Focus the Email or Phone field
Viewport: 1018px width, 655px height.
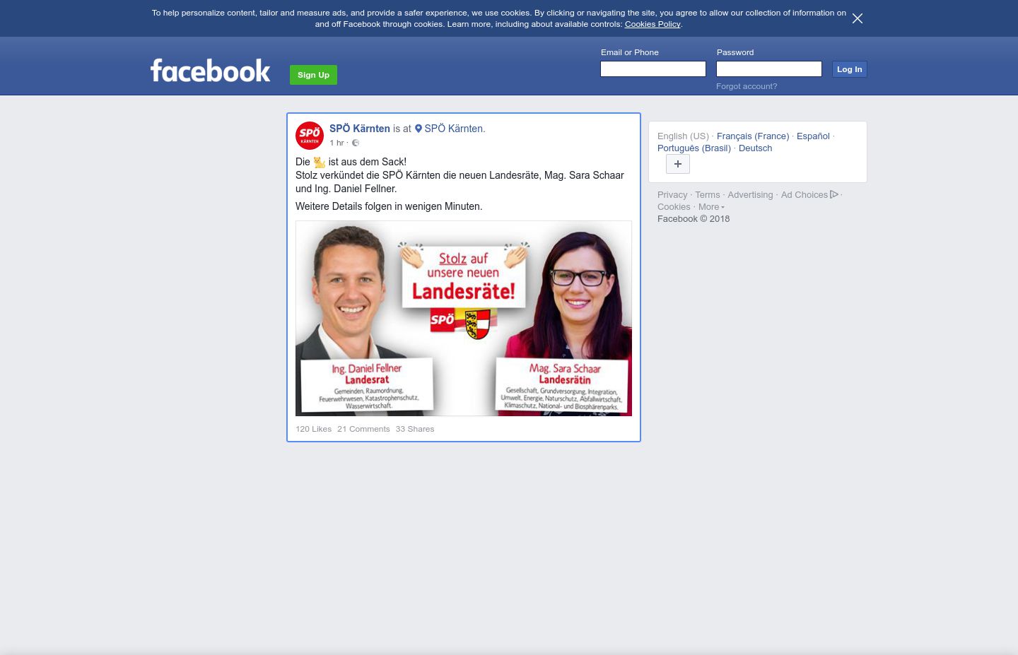(x=653, y=69)
